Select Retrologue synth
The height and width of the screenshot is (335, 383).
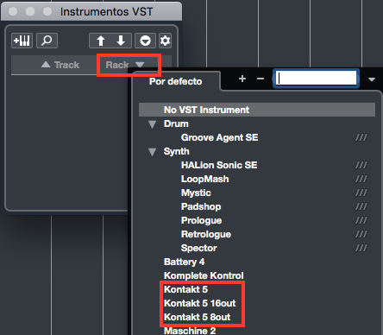[x=206, y=234]
